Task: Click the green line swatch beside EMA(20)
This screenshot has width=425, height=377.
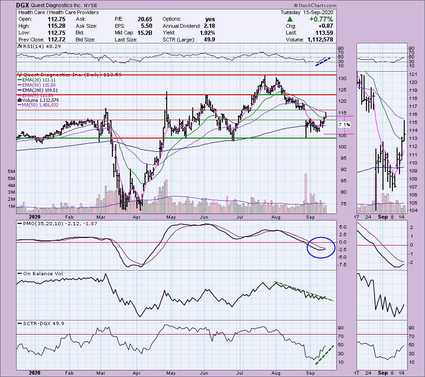Action: (x=19, y=80)
